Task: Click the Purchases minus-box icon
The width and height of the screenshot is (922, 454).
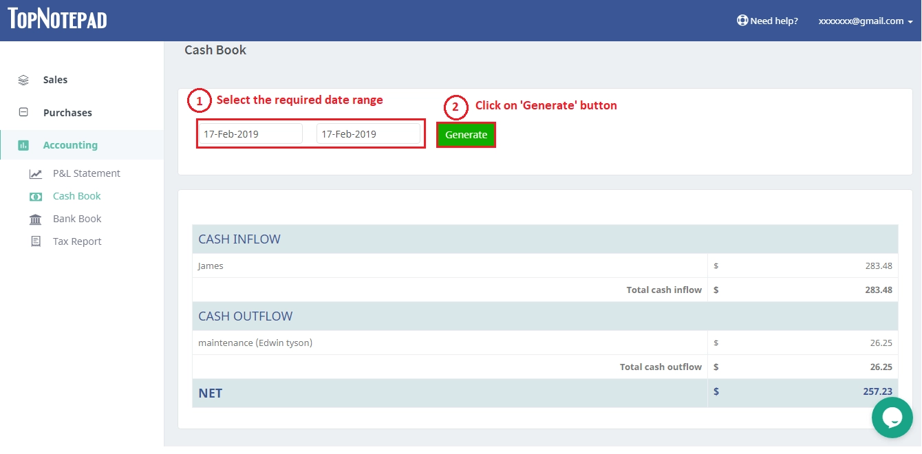Action: [x=23, y=112]
